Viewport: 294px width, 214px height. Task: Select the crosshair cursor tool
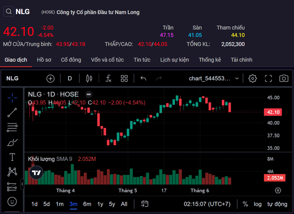pos(12,98)
